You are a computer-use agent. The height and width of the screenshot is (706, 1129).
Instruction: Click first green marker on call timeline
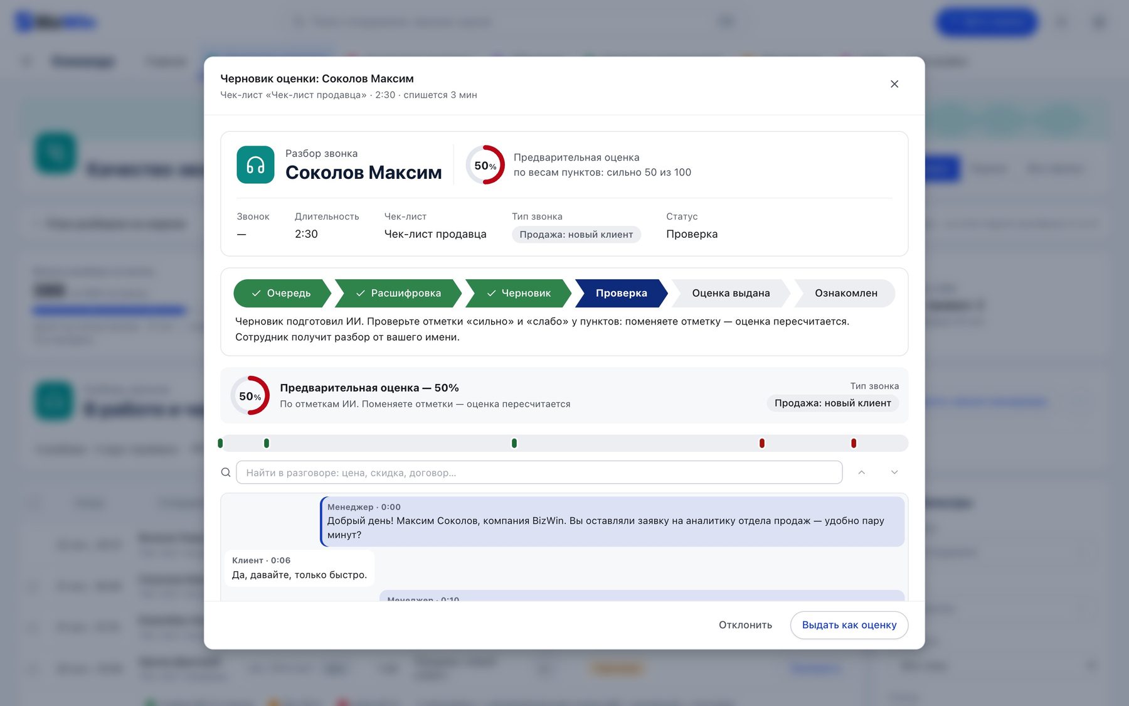tap(220, 443)
